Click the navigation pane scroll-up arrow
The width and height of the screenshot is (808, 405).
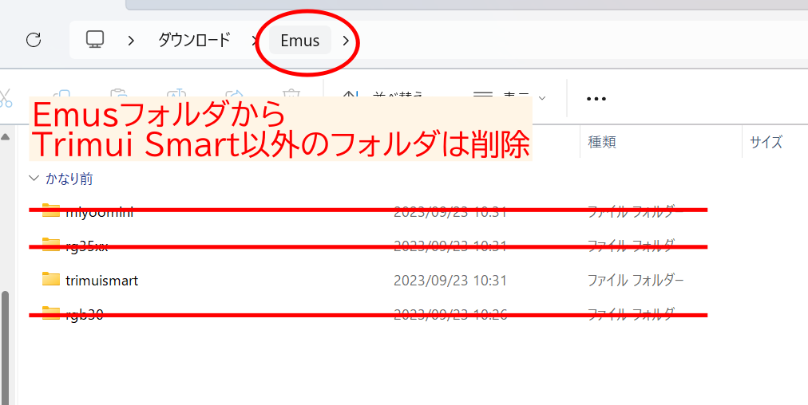[x=5, y=137]
